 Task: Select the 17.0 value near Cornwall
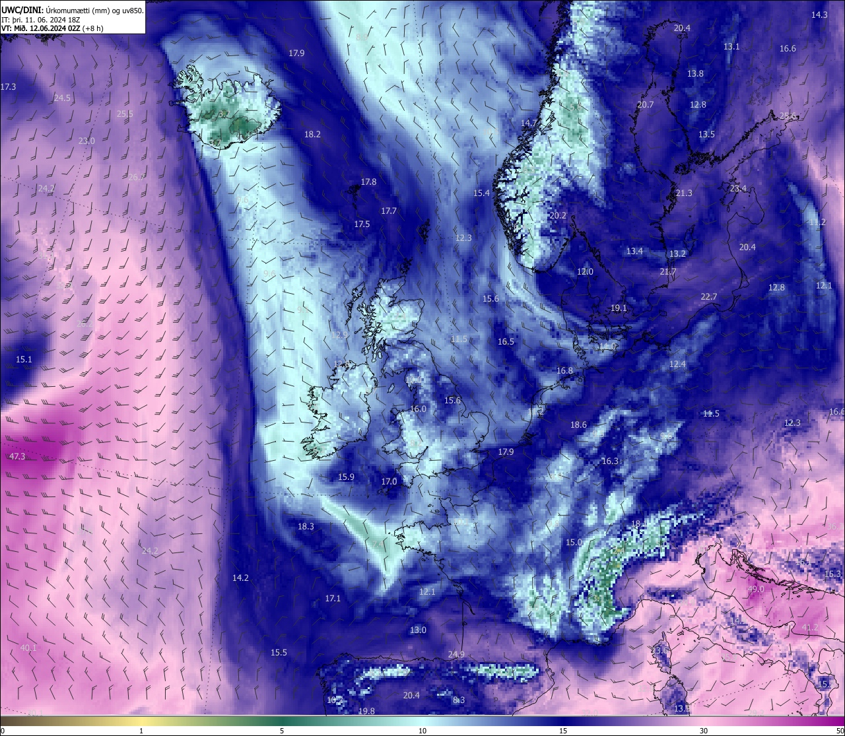coord(389,481)
